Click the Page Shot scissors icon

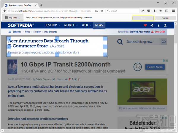[x=166, y=11]
